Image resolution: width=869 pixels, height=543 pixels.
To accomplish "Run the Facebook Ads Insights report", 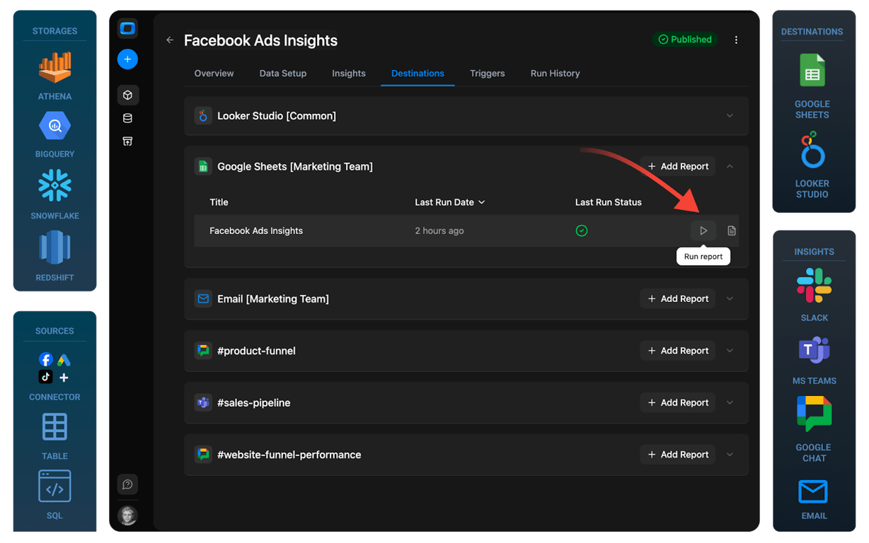I will pos(703,230).
